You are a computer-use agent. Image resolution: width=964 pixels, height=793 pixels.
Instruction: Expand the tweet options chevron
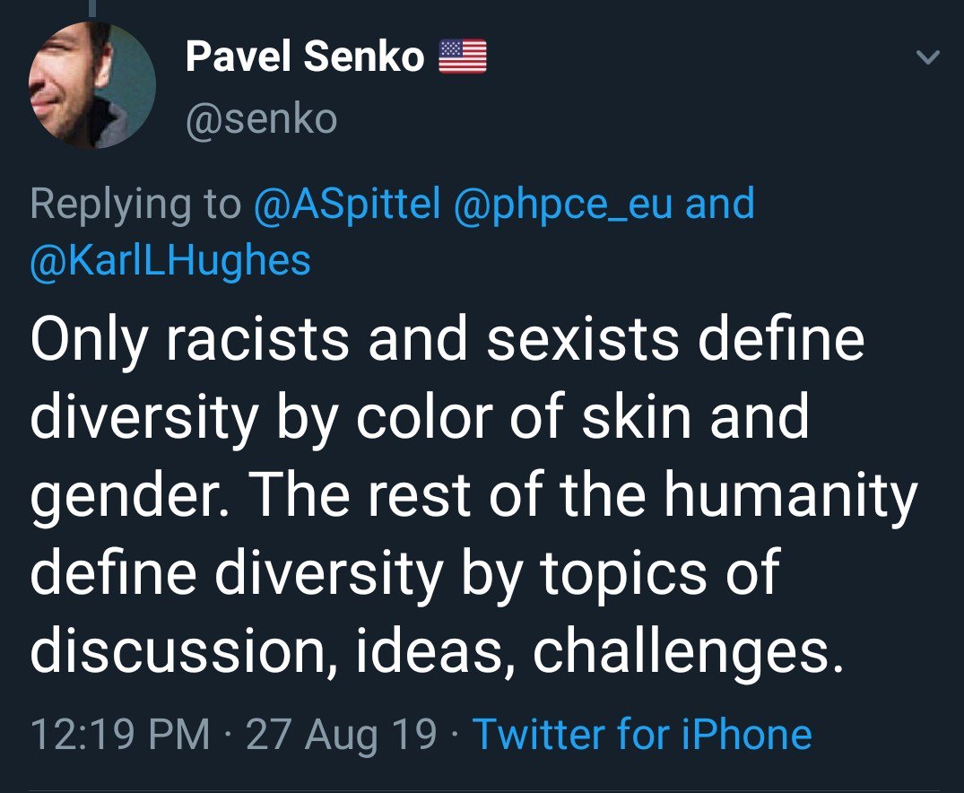click(928, 57)
